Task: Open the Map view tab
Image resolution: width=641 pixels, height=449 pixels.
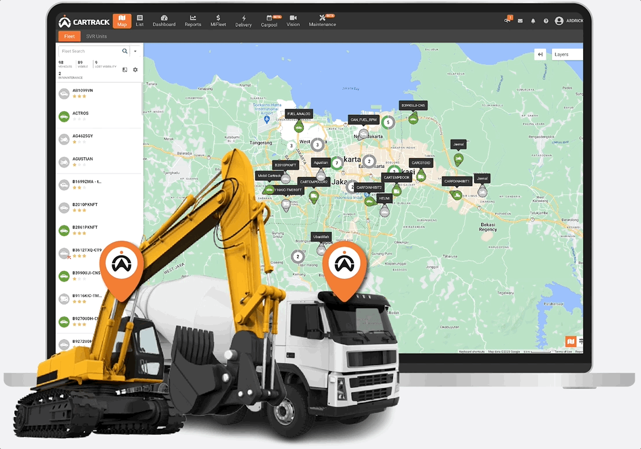Action: pyautogui.click(x=122, y=20)
